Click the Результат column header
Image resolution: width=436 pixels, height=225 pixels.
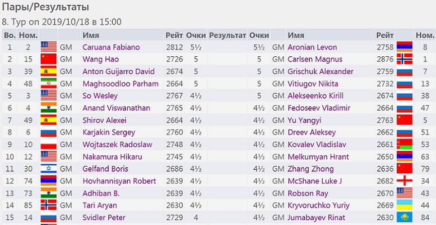(228, 35)
